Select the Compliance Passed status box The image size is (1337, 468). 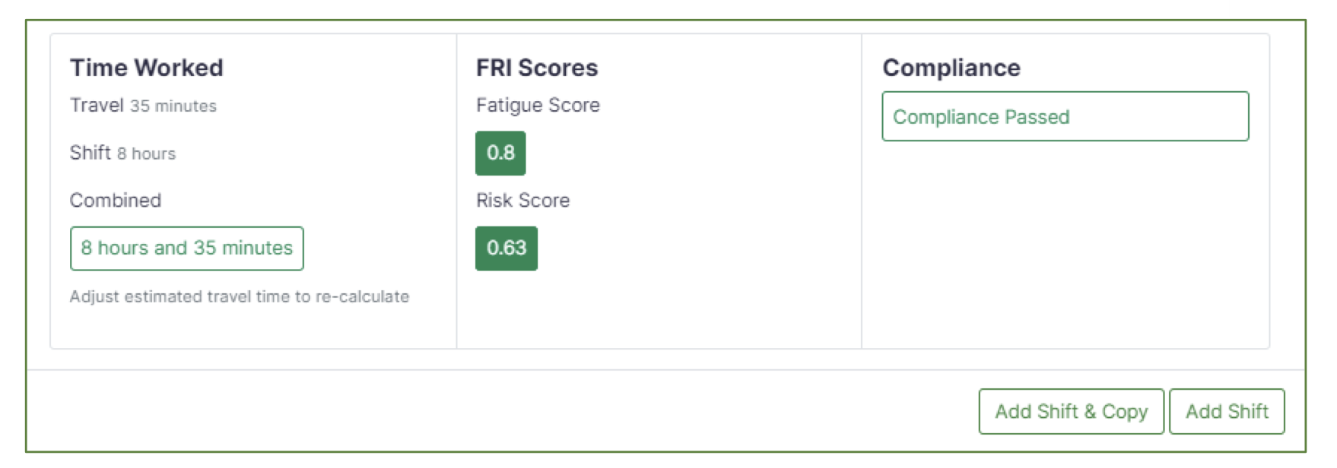point(1065,117)
